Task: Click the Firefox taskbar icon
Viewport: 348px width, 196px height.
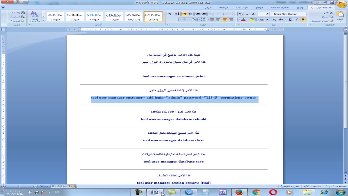Action: 239,192
